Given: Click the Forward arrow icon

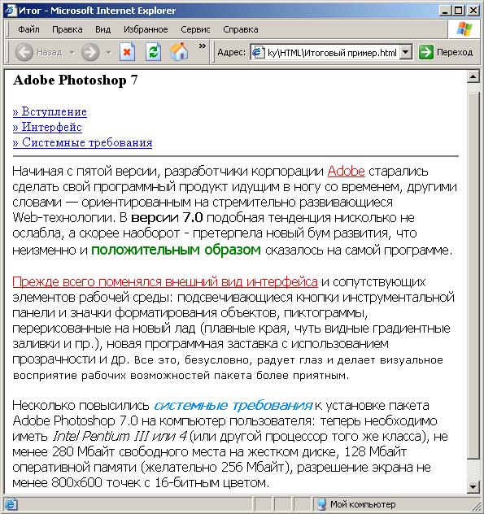Looking at the screenshot, I should pyautogui.click(x=90, y=52).
